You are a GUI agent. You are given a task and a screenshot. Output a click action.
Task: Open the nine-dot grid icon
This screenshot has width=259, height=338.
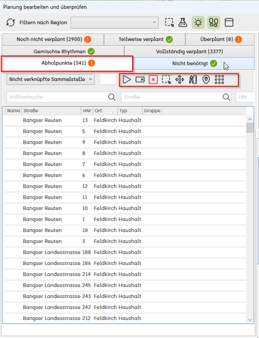220,80
